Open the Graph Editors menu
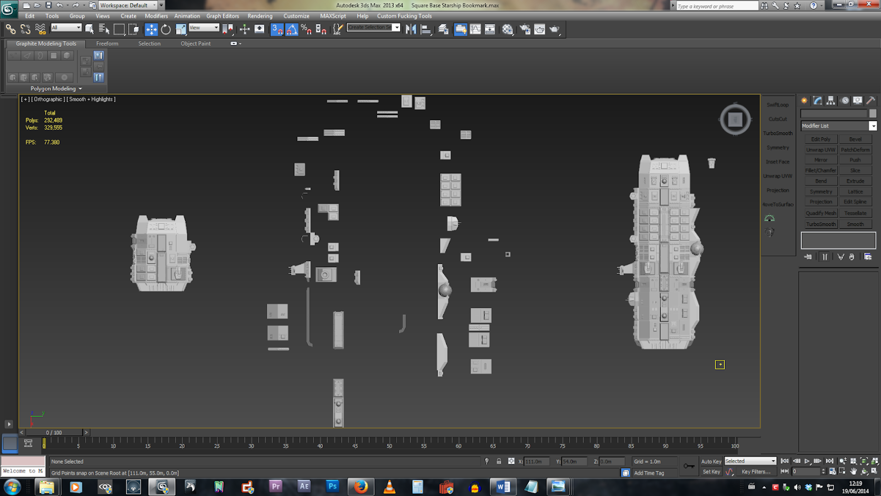 pos(222,16)
